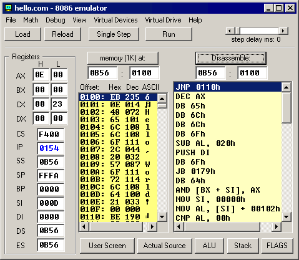Viewport: 299px width, 260px height.
Task: Open the Debug menu
Action: 56,20
